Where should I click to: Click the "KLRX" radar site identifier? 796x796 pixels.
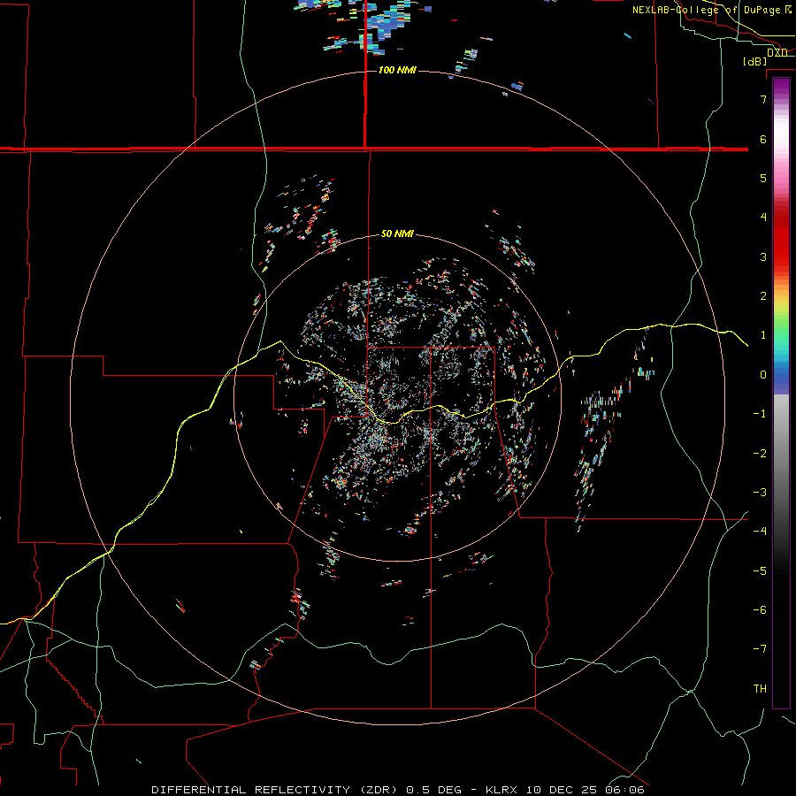(501, 790)
